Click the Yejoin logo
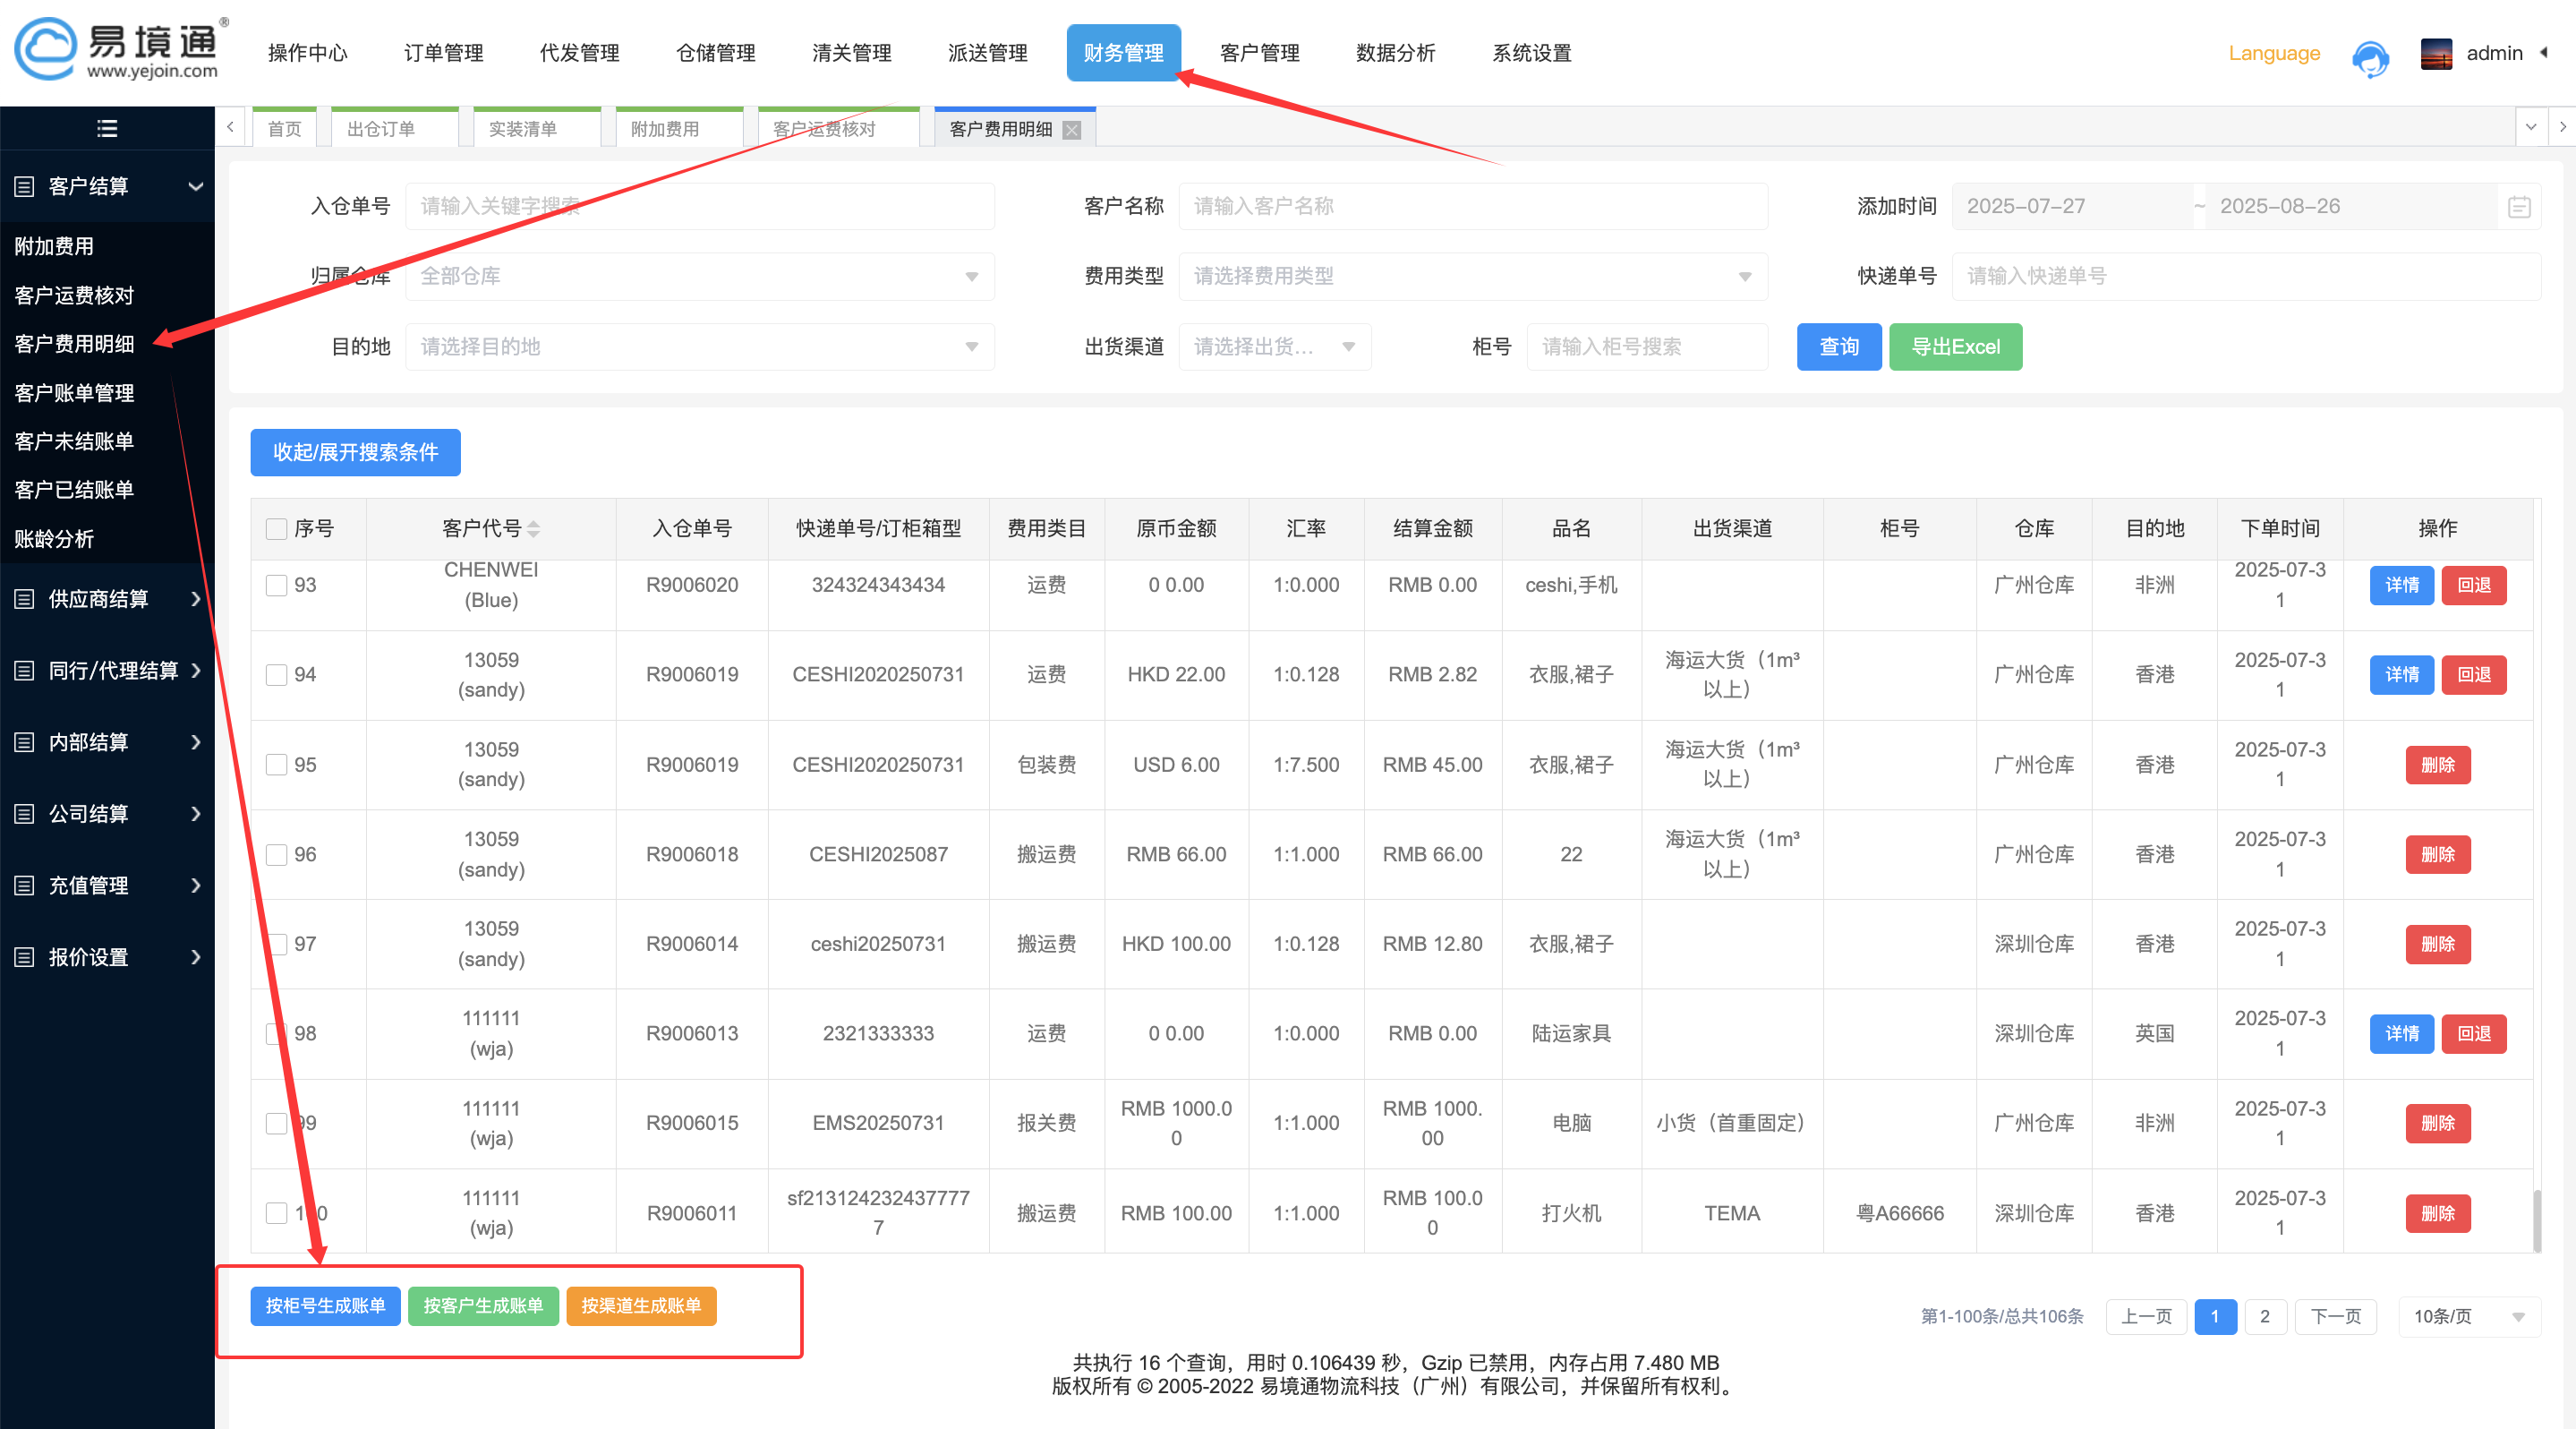This screenshot has width=2576, height=1429. (120, 48)
